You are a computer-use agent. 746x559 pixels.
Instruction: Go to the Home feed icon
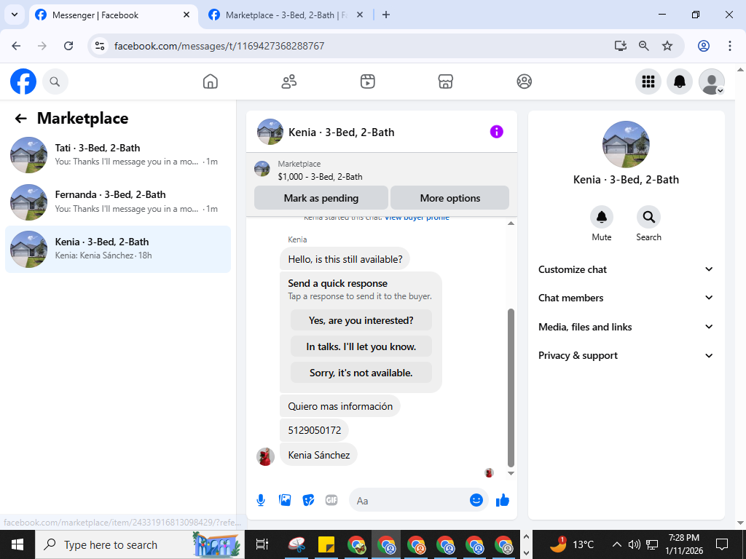click(x=211, y=82)
